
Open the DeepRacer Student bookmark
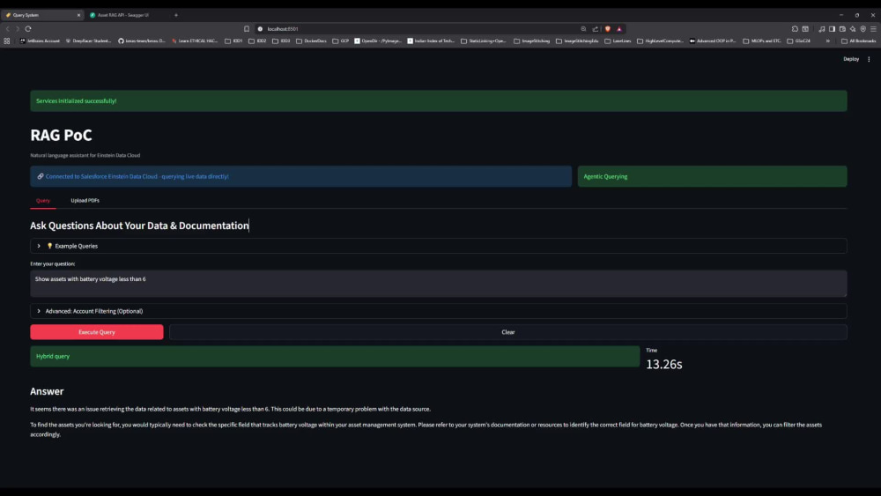(x=88, y=41)
